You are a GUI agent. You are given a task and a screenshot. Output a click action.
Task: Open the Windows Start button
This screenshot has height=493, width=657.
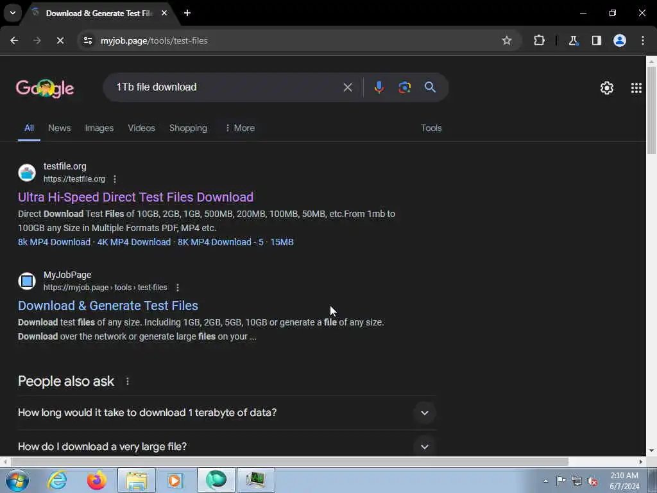(17, 480)
